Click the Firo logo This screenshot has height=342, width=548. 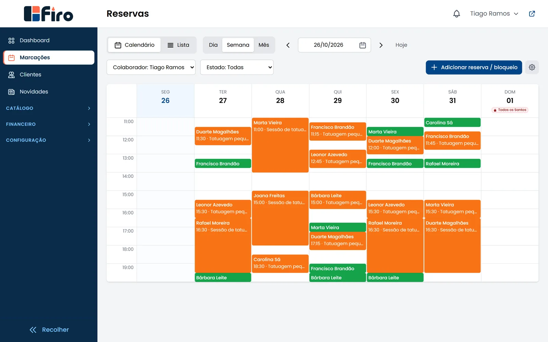(x=49, y=14)
